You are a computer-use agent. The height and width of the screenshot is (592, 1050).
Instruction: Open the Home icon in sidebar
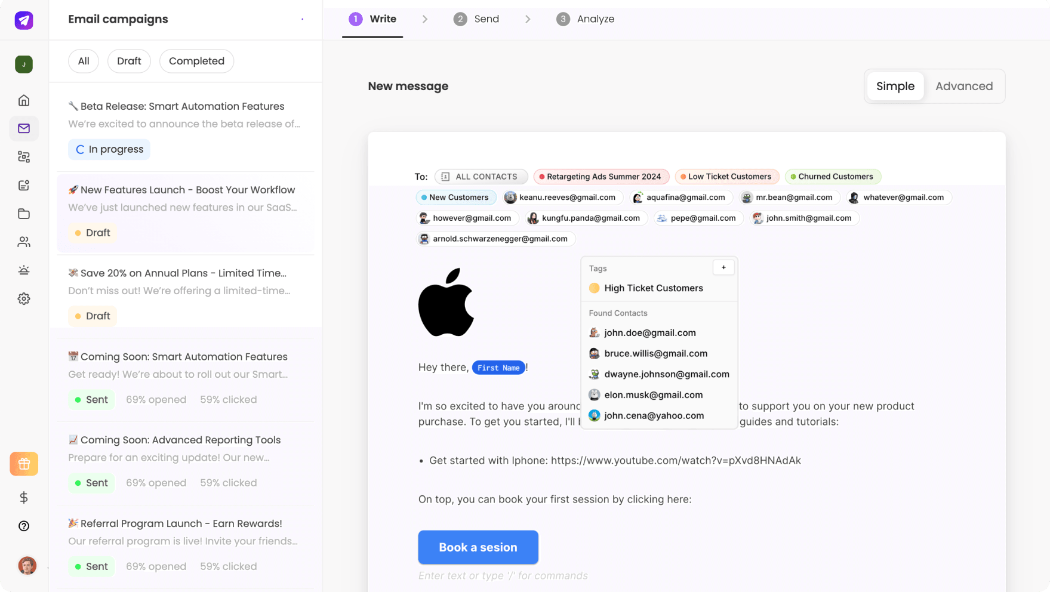(24, 100)
